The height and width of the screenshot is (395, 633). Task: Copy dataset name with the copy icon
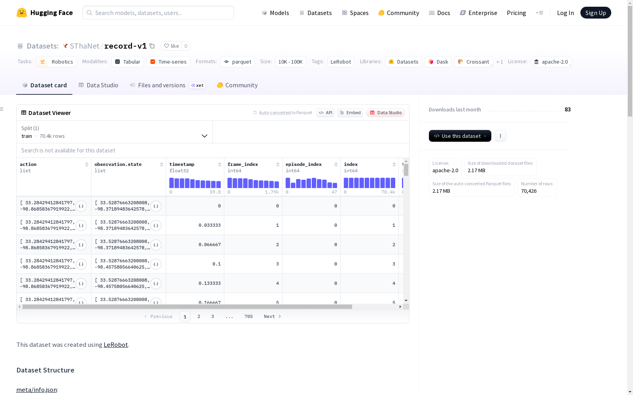(152, 46)
